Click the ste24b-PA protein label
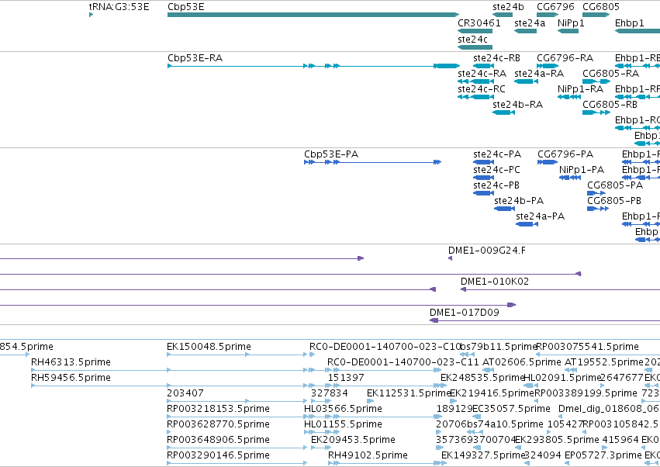Screen dimensions: 660x467 519,201
